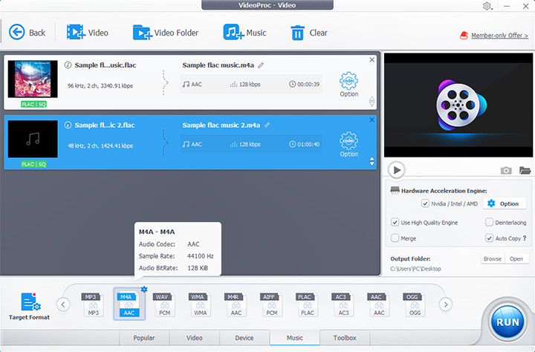535x352 pixels.
Task: Toggle Use High Quality Engine
Action: pos(395,222)
